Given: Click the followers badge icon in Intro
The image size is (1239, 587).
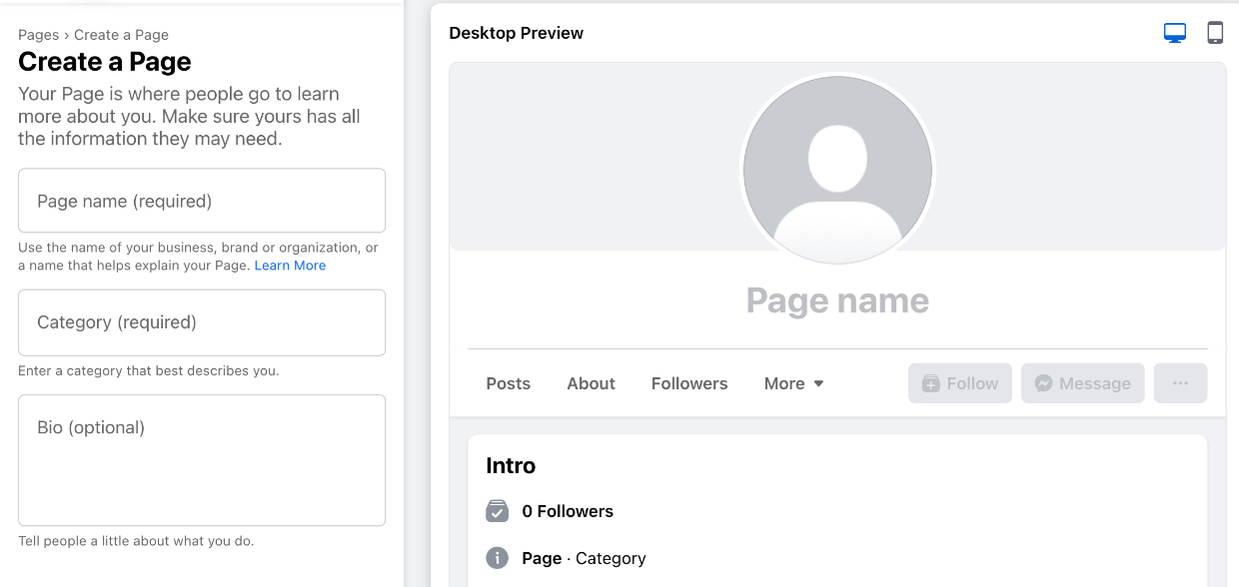Looking at the screenshot, I should tap(497, 510).
